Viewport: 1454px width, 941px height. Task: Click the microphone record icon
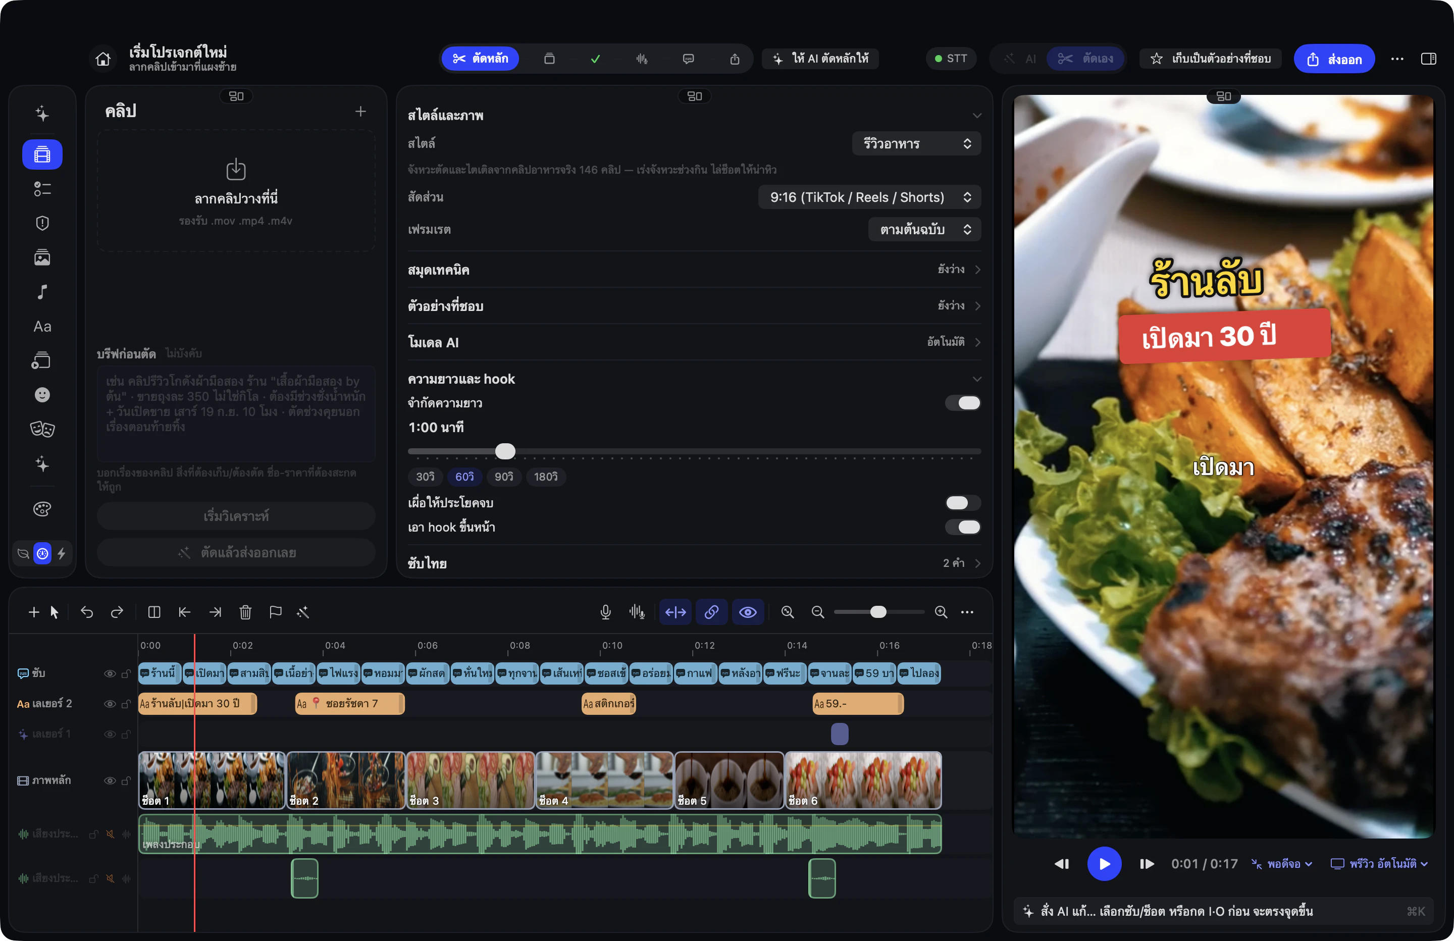tap(605, 612)
